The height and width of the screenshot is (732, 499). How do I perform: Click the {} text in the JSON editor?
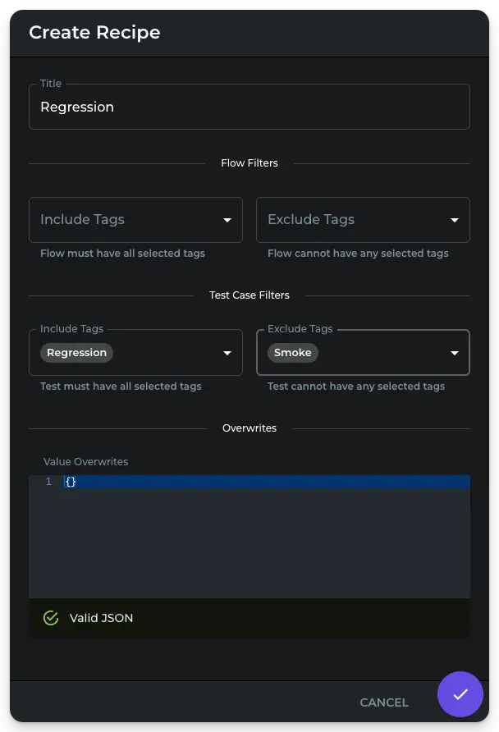(71, 482)
